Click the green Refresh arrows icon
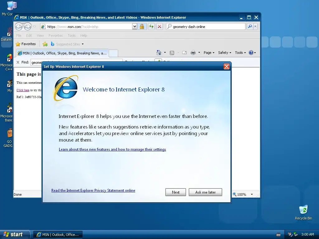This screenshot has height=239, width=319. tap(151, 27)
